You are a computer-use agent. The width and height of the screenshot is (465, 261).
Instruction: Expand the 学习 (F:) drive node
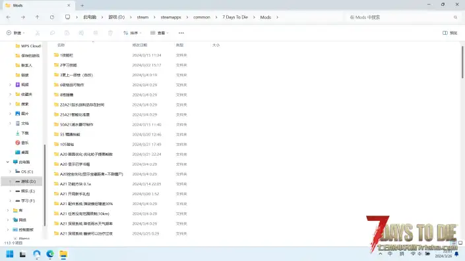pyautogui.click(x=10, y=201)
